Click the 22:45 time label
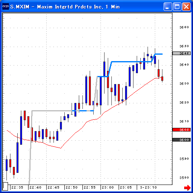The image size is (193, 193). [53, 187]
